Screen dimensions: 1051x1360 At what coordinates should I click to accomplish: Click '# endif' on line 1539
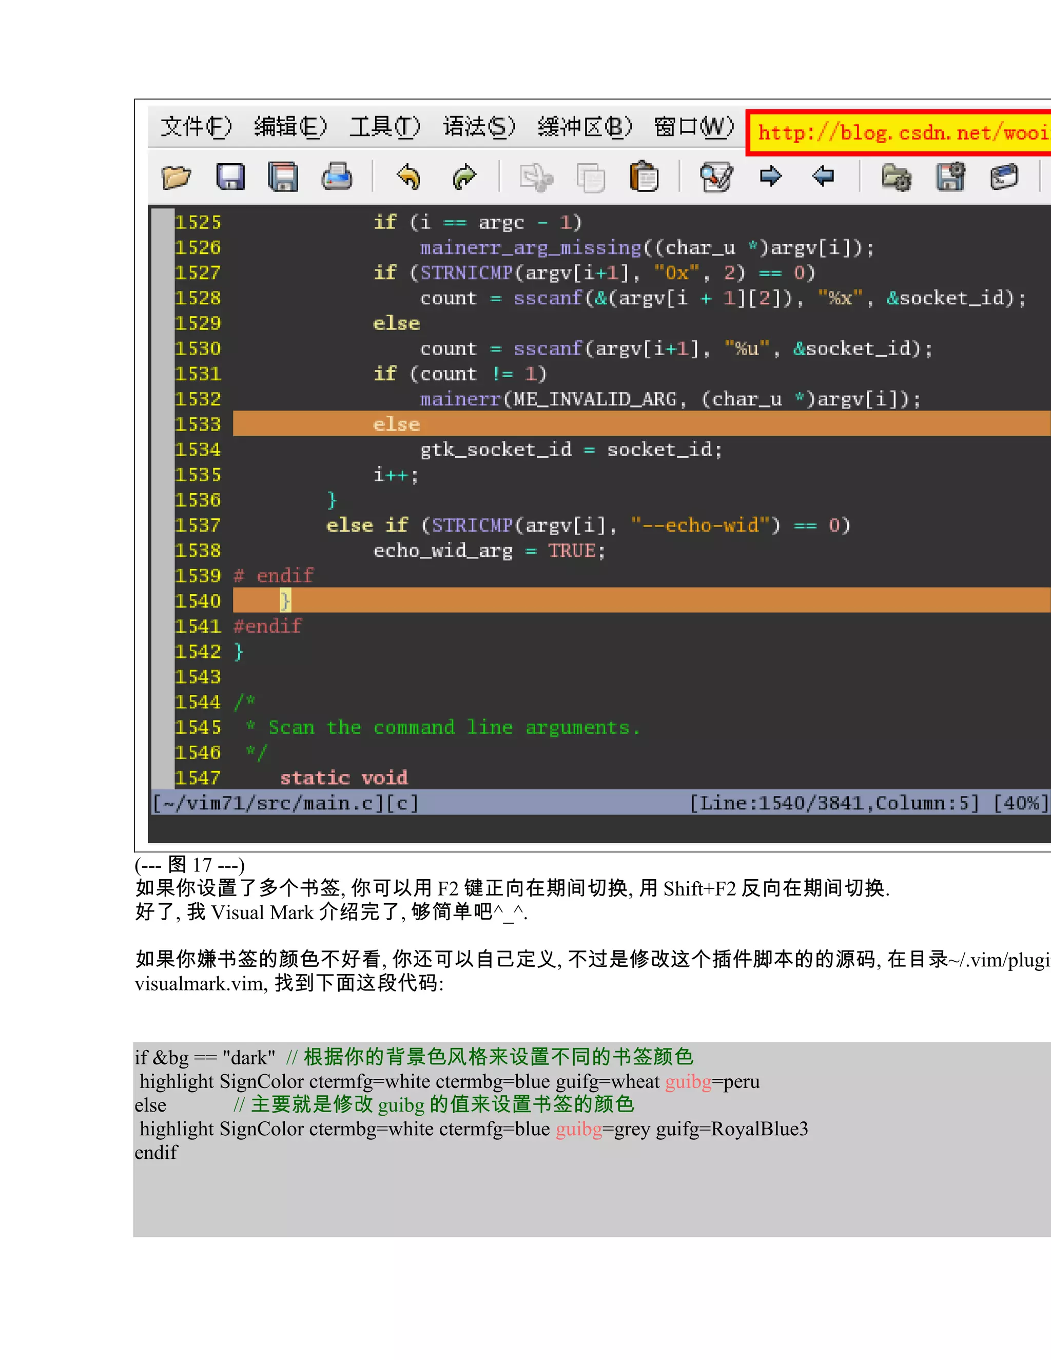274,575
